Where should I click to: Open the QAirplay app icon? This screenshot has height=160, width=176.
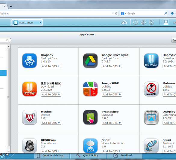click(x=151, y=117)
